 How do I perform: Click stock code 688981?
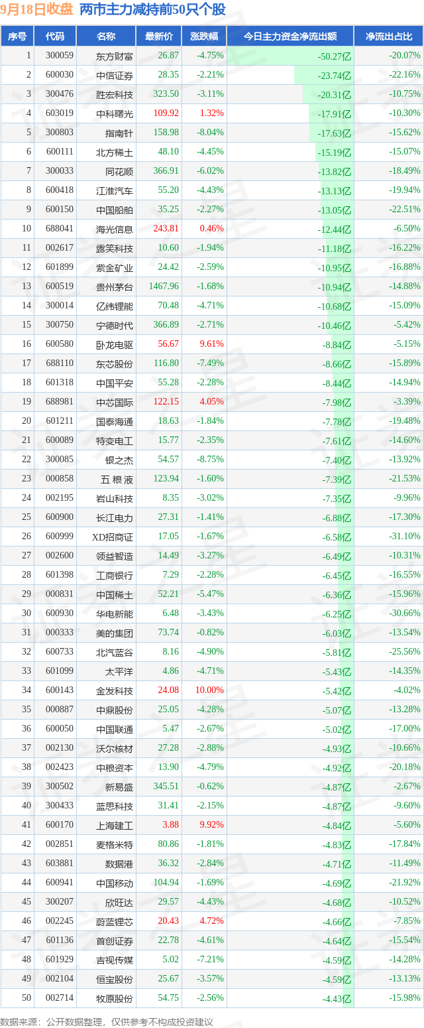point(60,402)
